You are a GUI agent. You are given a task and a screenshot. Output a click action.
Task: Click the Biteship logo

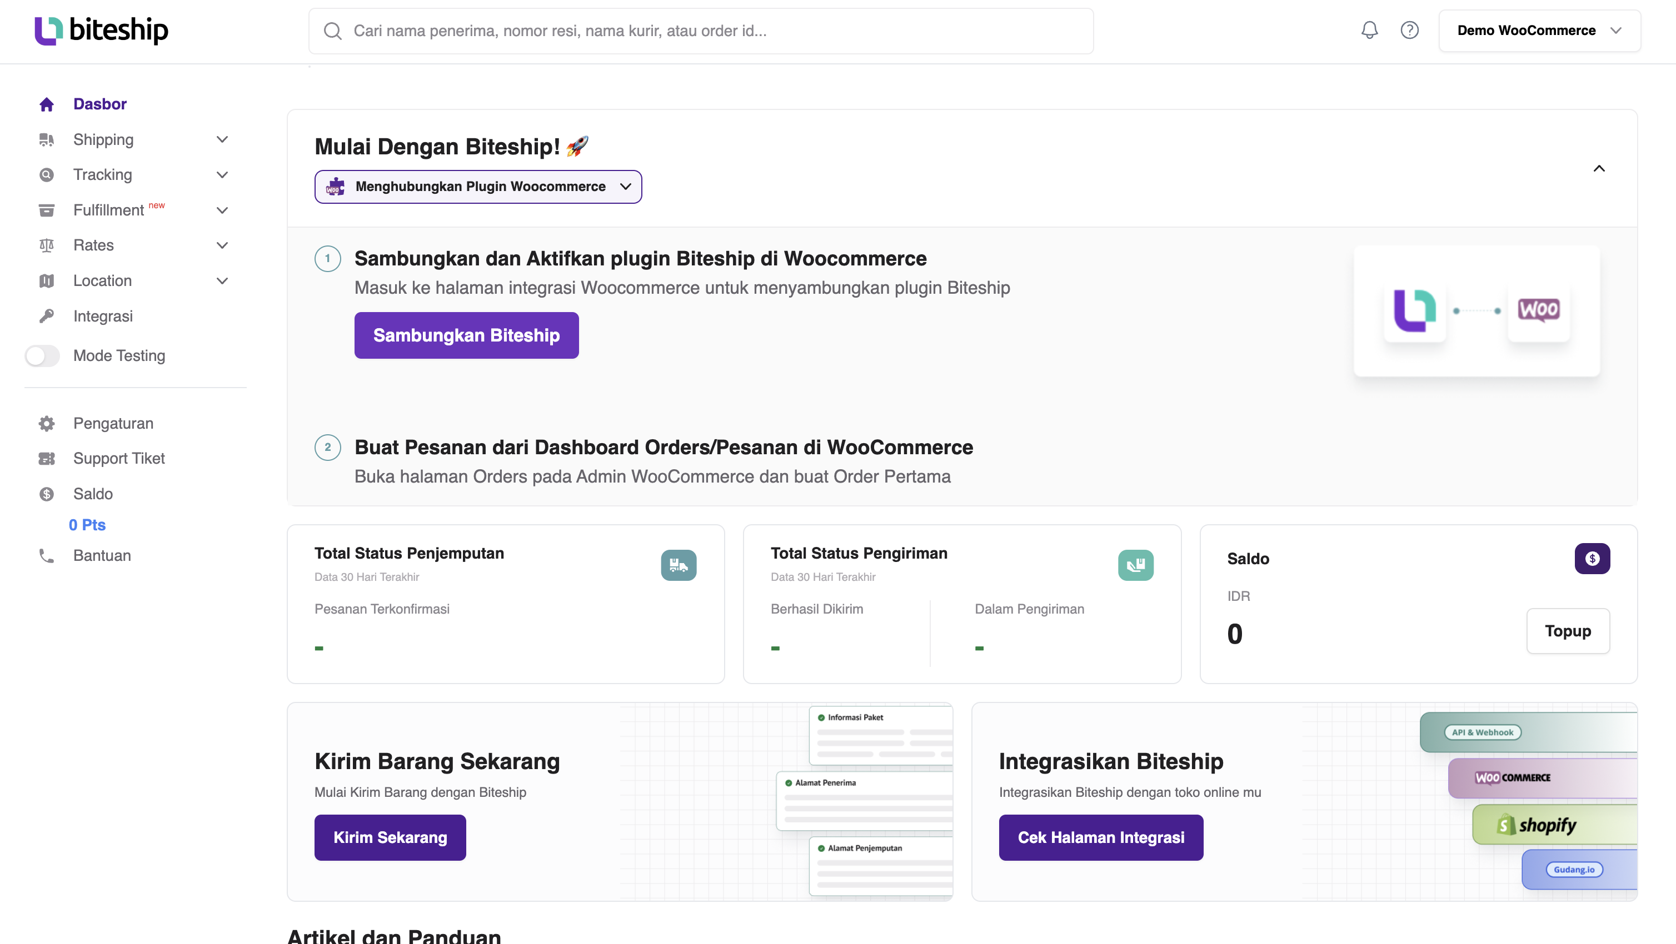[102, 31]
